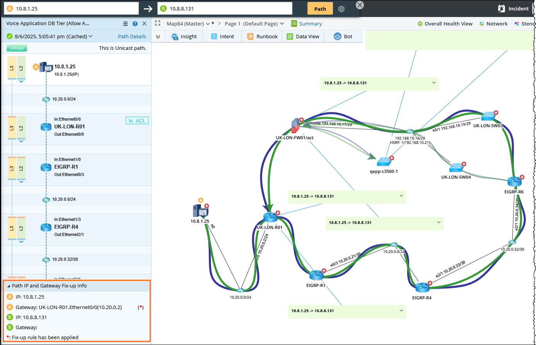536x345 pixels.
Task: Open the cached timestamp dropdown
Action: (90, 36)
